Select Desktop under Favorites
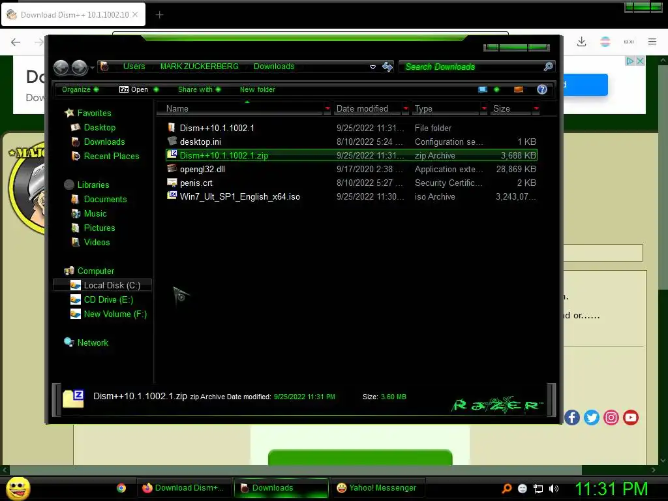This screenshot has width=668, height=501. (99, 127)
